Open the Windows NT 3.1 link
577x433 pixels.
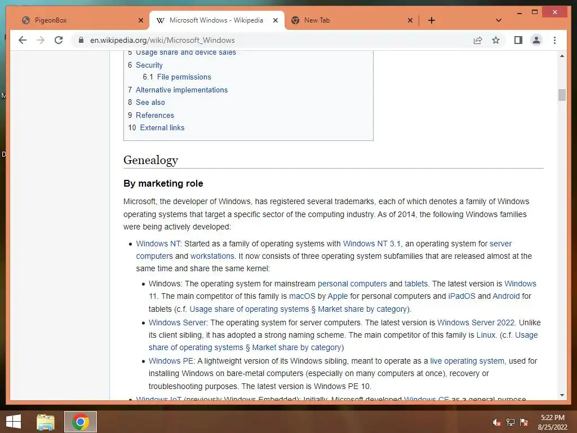tap(372, 244)
